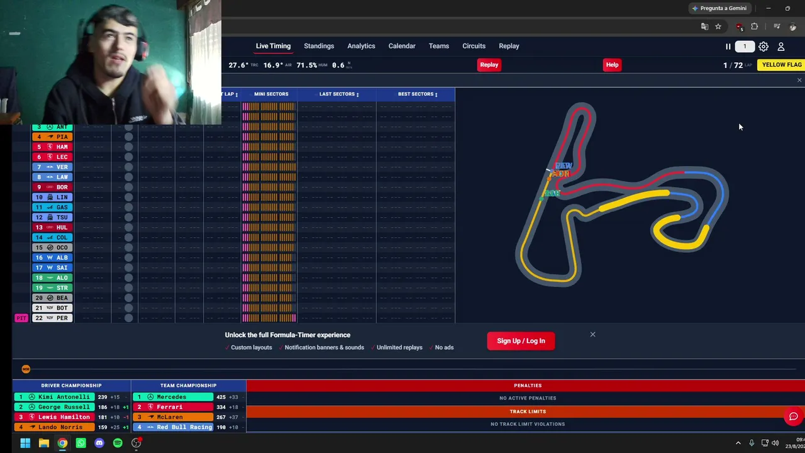Close the banner strip below the status bar
The image size is (805, 453).
tap(799, 81)
